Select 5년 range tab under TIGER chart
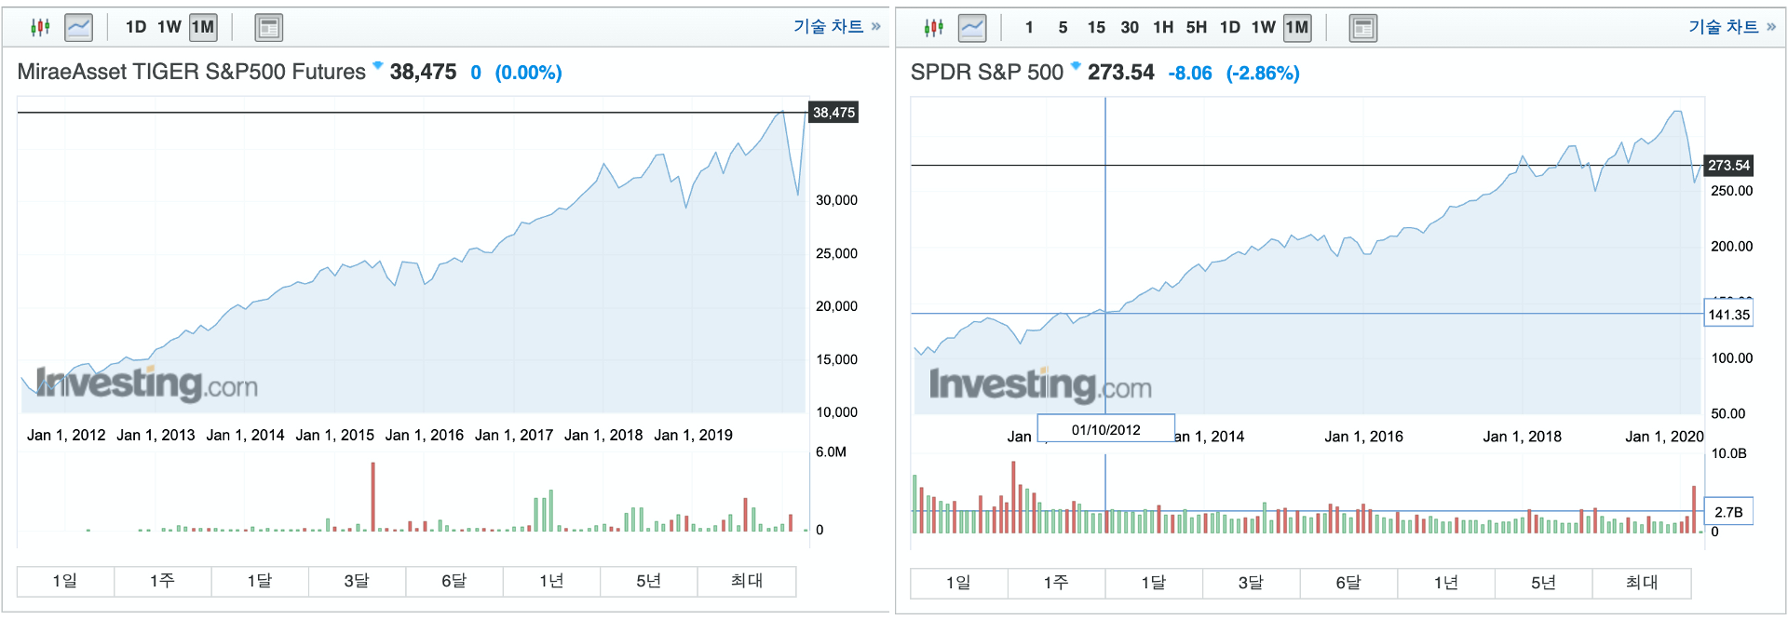This screenshot has width=1788, height=620. tap(649, 581)
